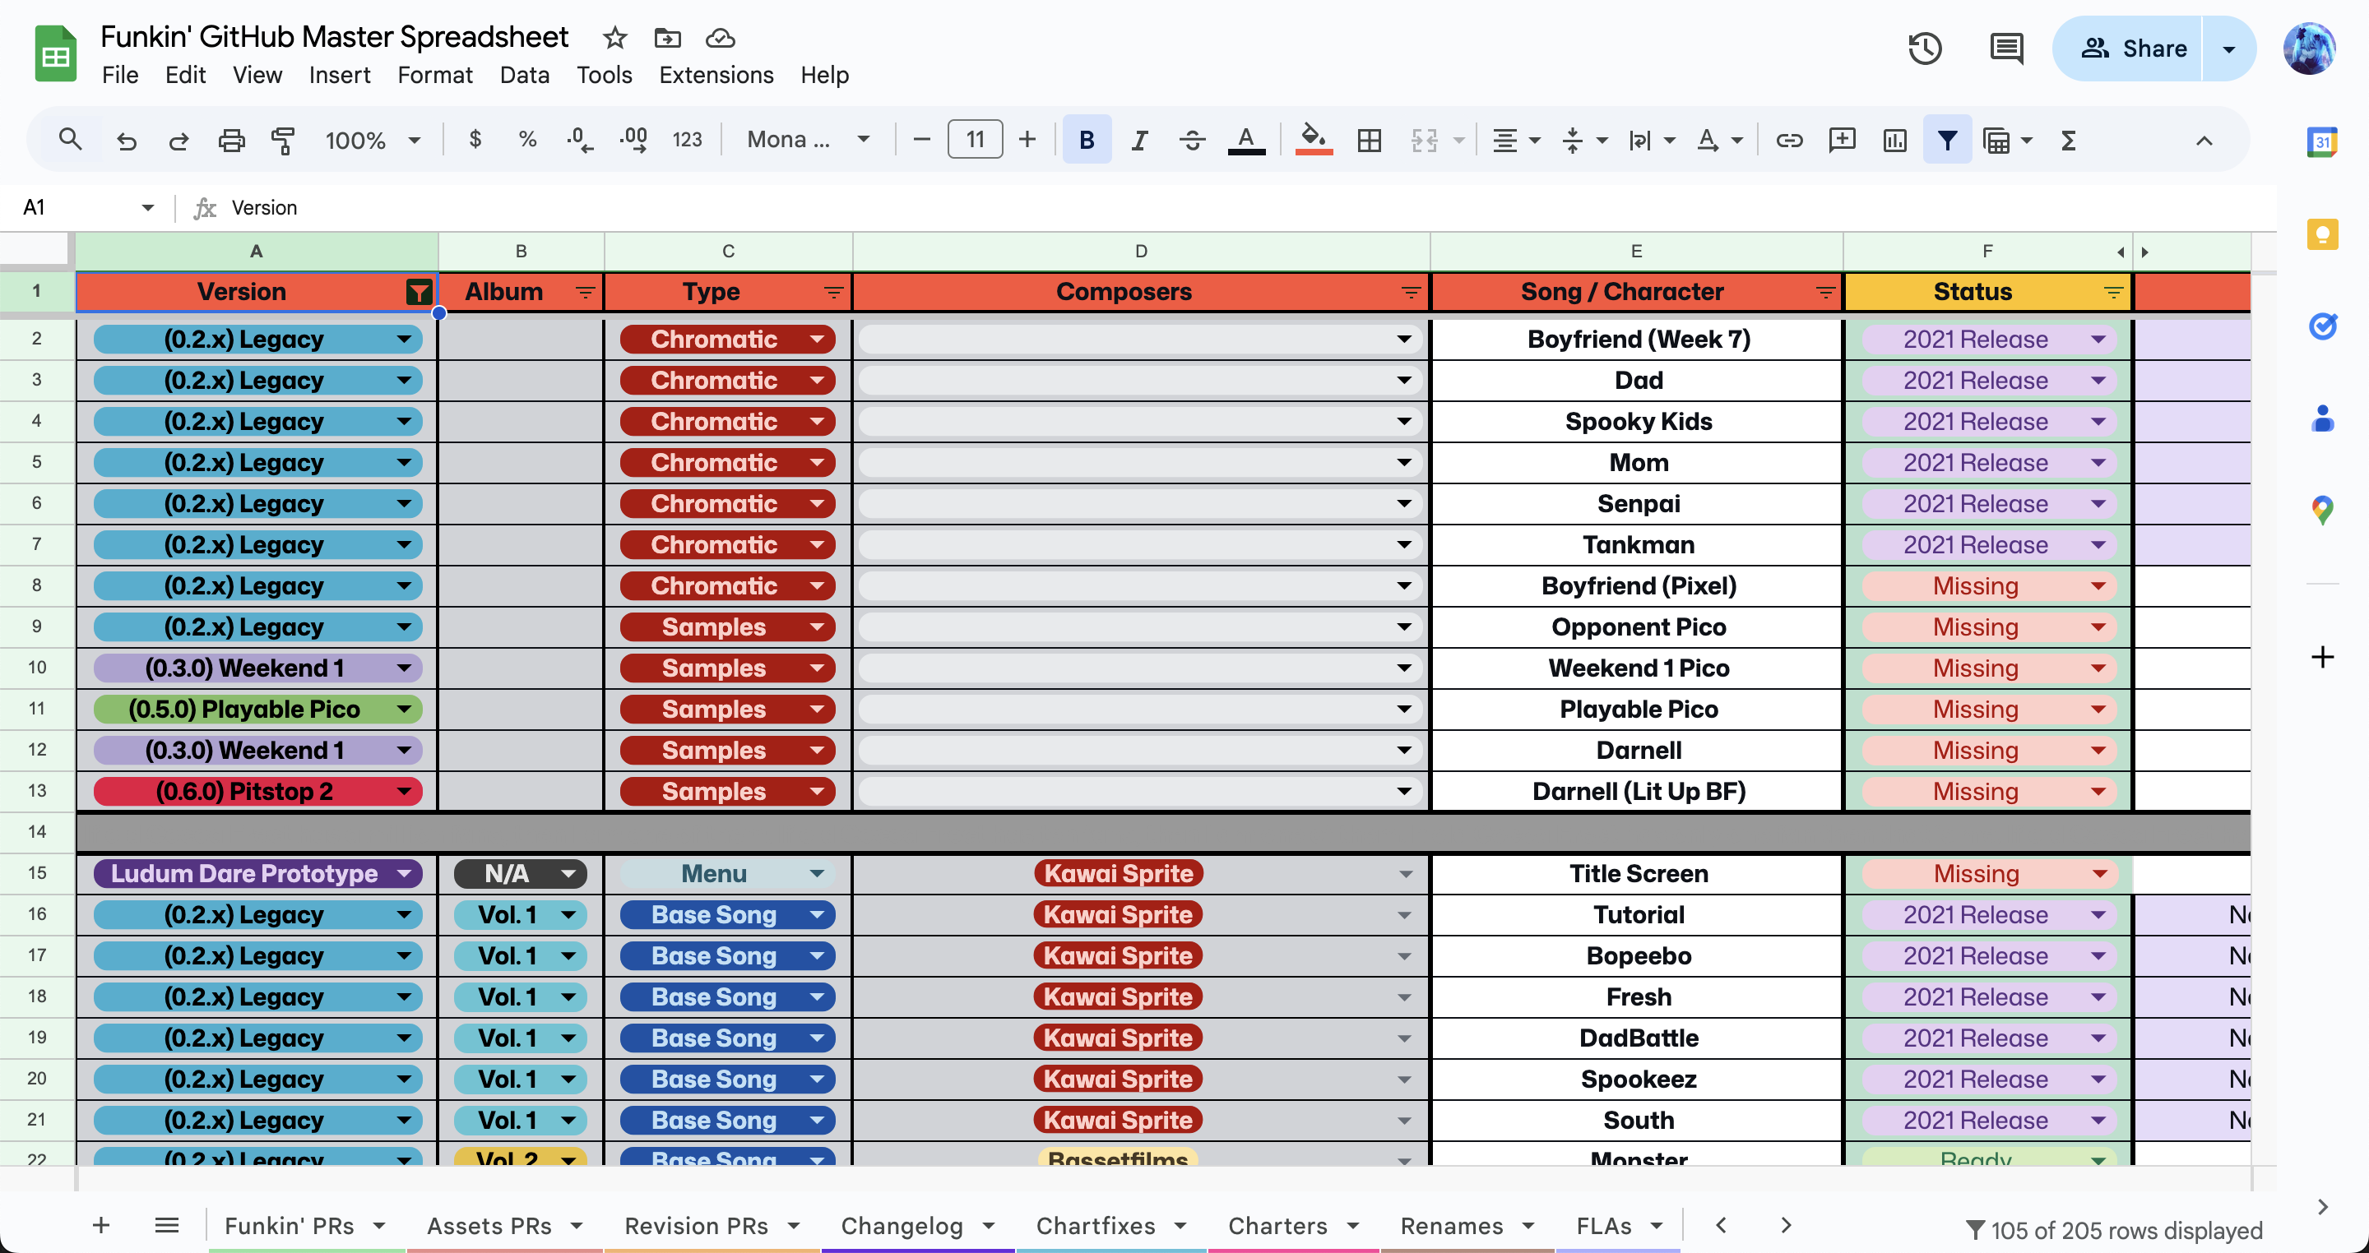Click the add sheet plus button
This screenshot has width=2369, height=1253.
point(101,1224)
